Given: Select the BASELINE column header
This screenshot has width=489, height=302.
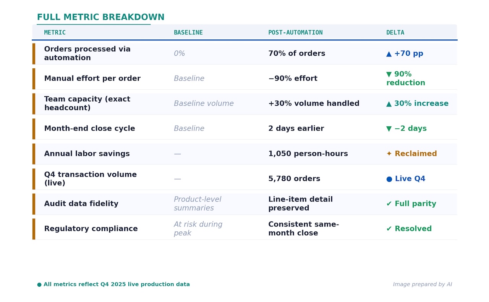Looking at the screenshot, I should (188, 33).
